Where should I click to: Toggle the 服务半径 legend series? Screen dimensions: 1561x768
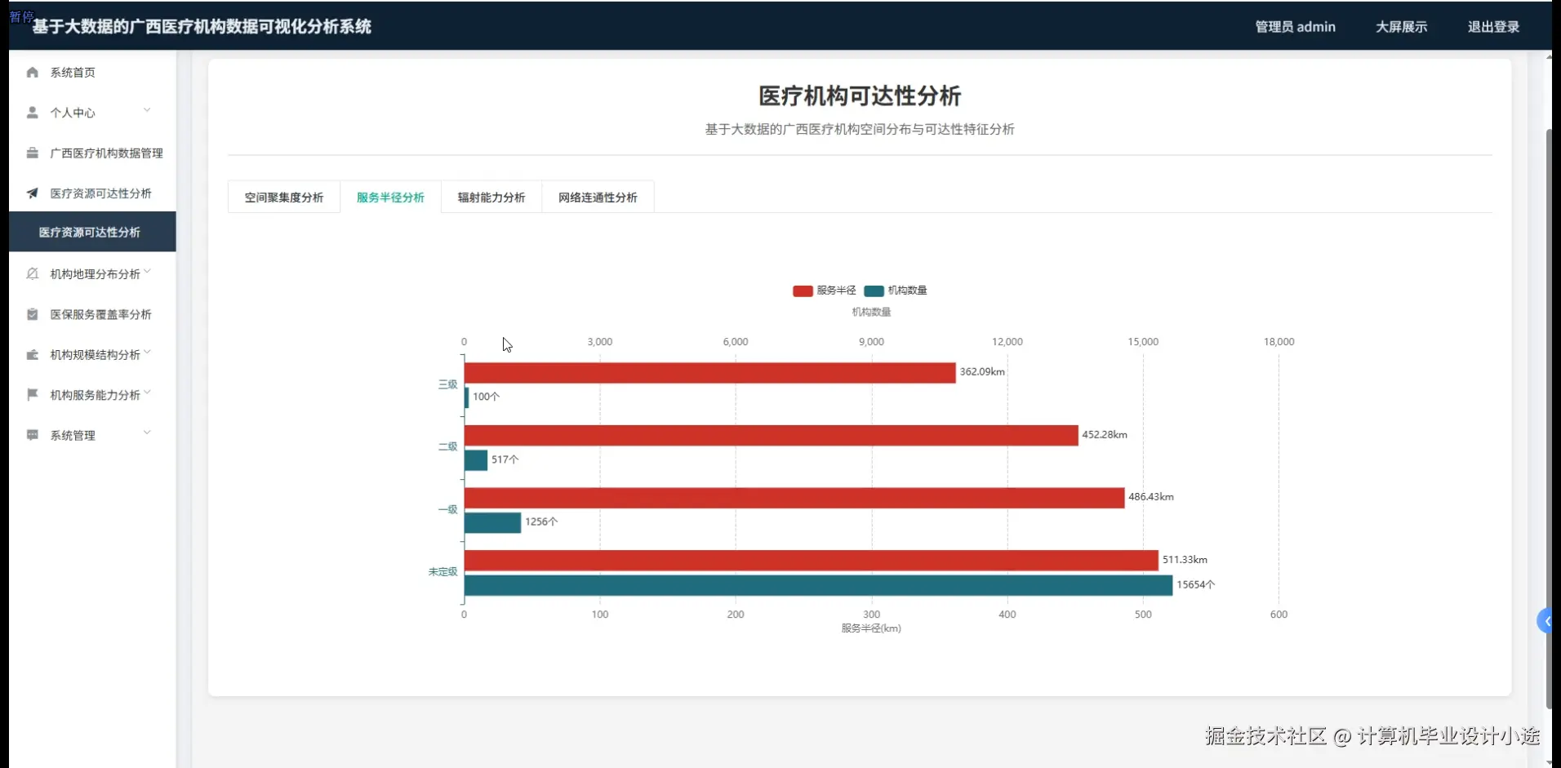[x=825, y=291]
